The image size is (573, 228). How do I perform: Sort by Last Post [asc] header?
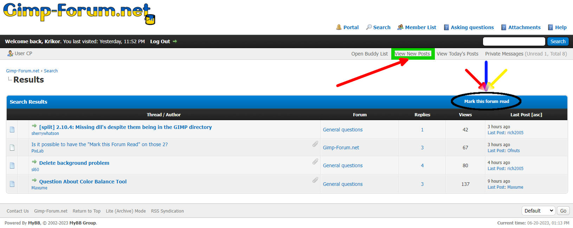[526, 115]
